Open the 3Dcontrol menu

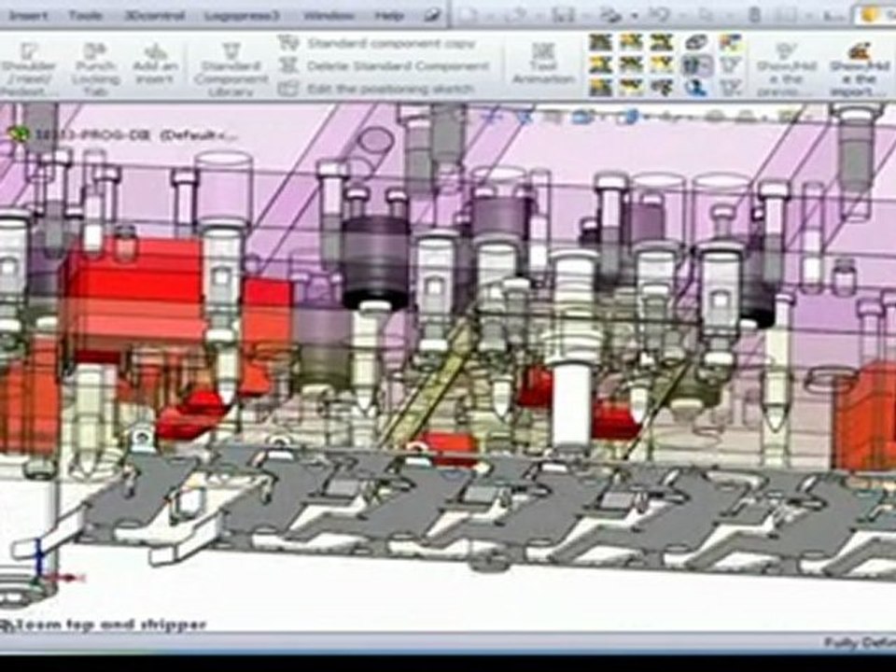tap(154, 16)
